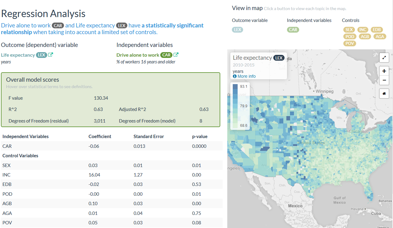The image size is (393, 228).
Task: Open the Drive alone to work link
Action: click(138, 55)
